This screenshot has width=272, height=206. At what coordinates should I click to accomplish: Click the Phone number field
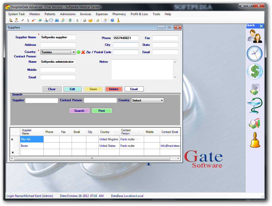pyautogui.click(x=126, y=38)
